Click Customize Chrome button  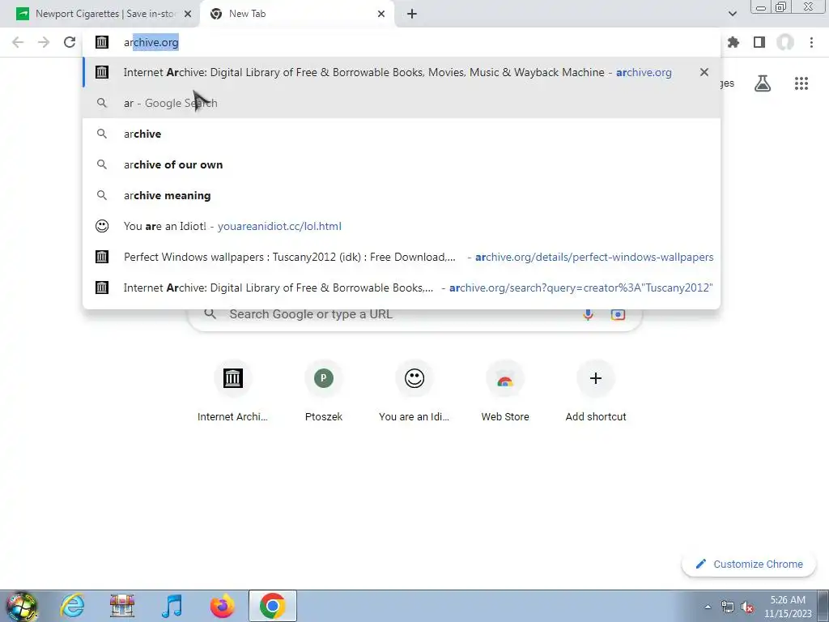click(x=749, y=564)
